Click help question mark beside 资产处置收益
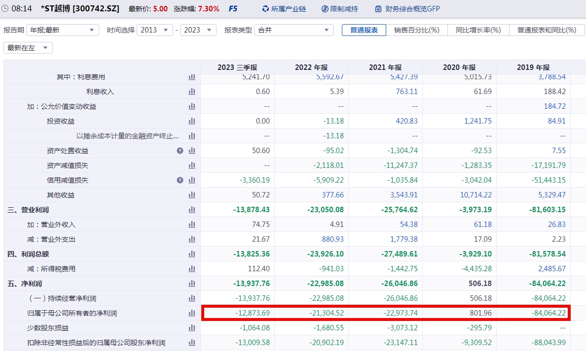This screenshot has height=351, width=586. click(x=180, y=151)
